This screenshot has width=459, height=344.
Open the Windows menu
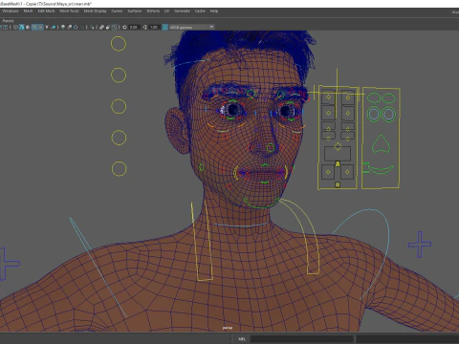[11, 11]
